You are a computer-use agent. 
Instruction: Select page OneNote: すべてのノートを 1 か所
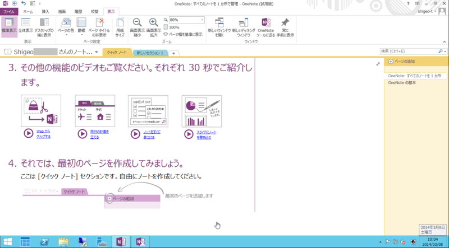click(x=415, y=76)
